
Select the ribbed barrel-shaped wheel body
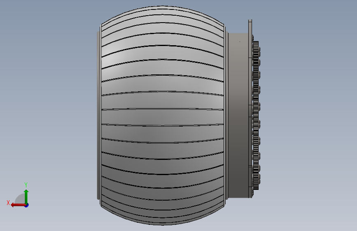163,115
